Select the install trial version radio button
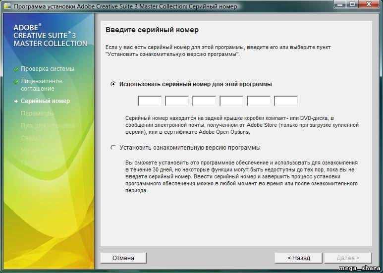383x273 pixels. [113, 148]
